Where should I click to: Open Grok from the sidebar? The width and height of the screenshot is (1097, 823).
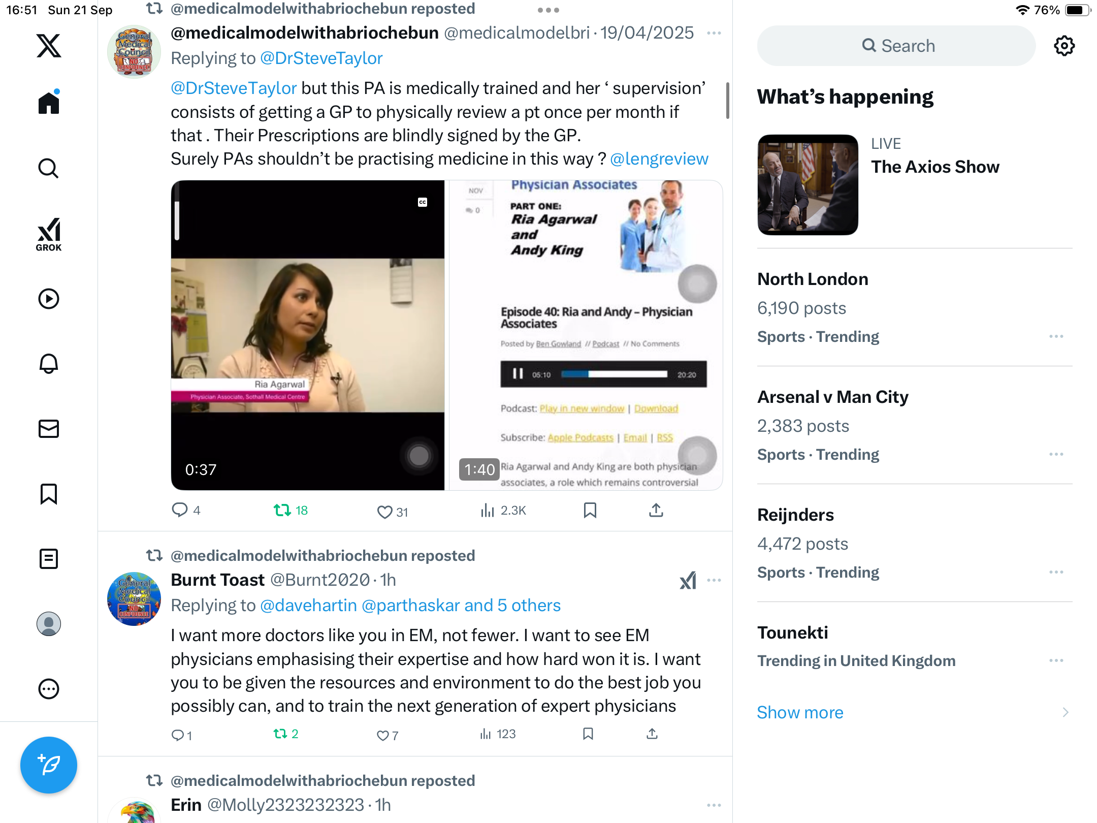coord(49,234)
